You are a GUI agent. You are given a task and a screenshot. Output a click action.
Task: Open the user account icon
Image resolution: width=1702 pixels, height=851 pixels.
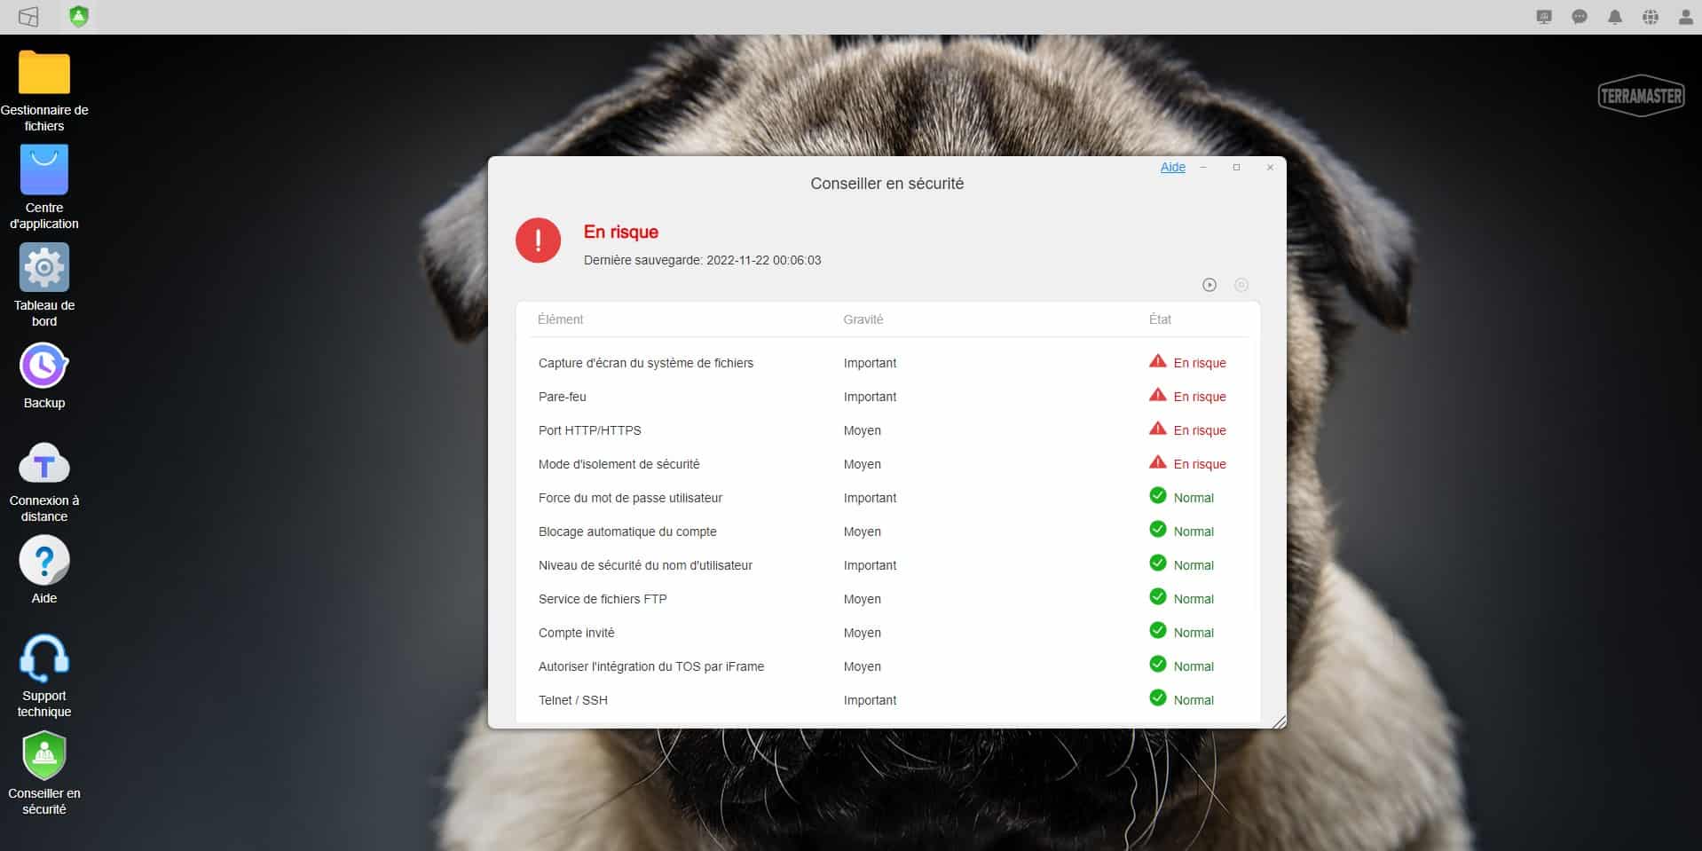(x=1686, y=17)
